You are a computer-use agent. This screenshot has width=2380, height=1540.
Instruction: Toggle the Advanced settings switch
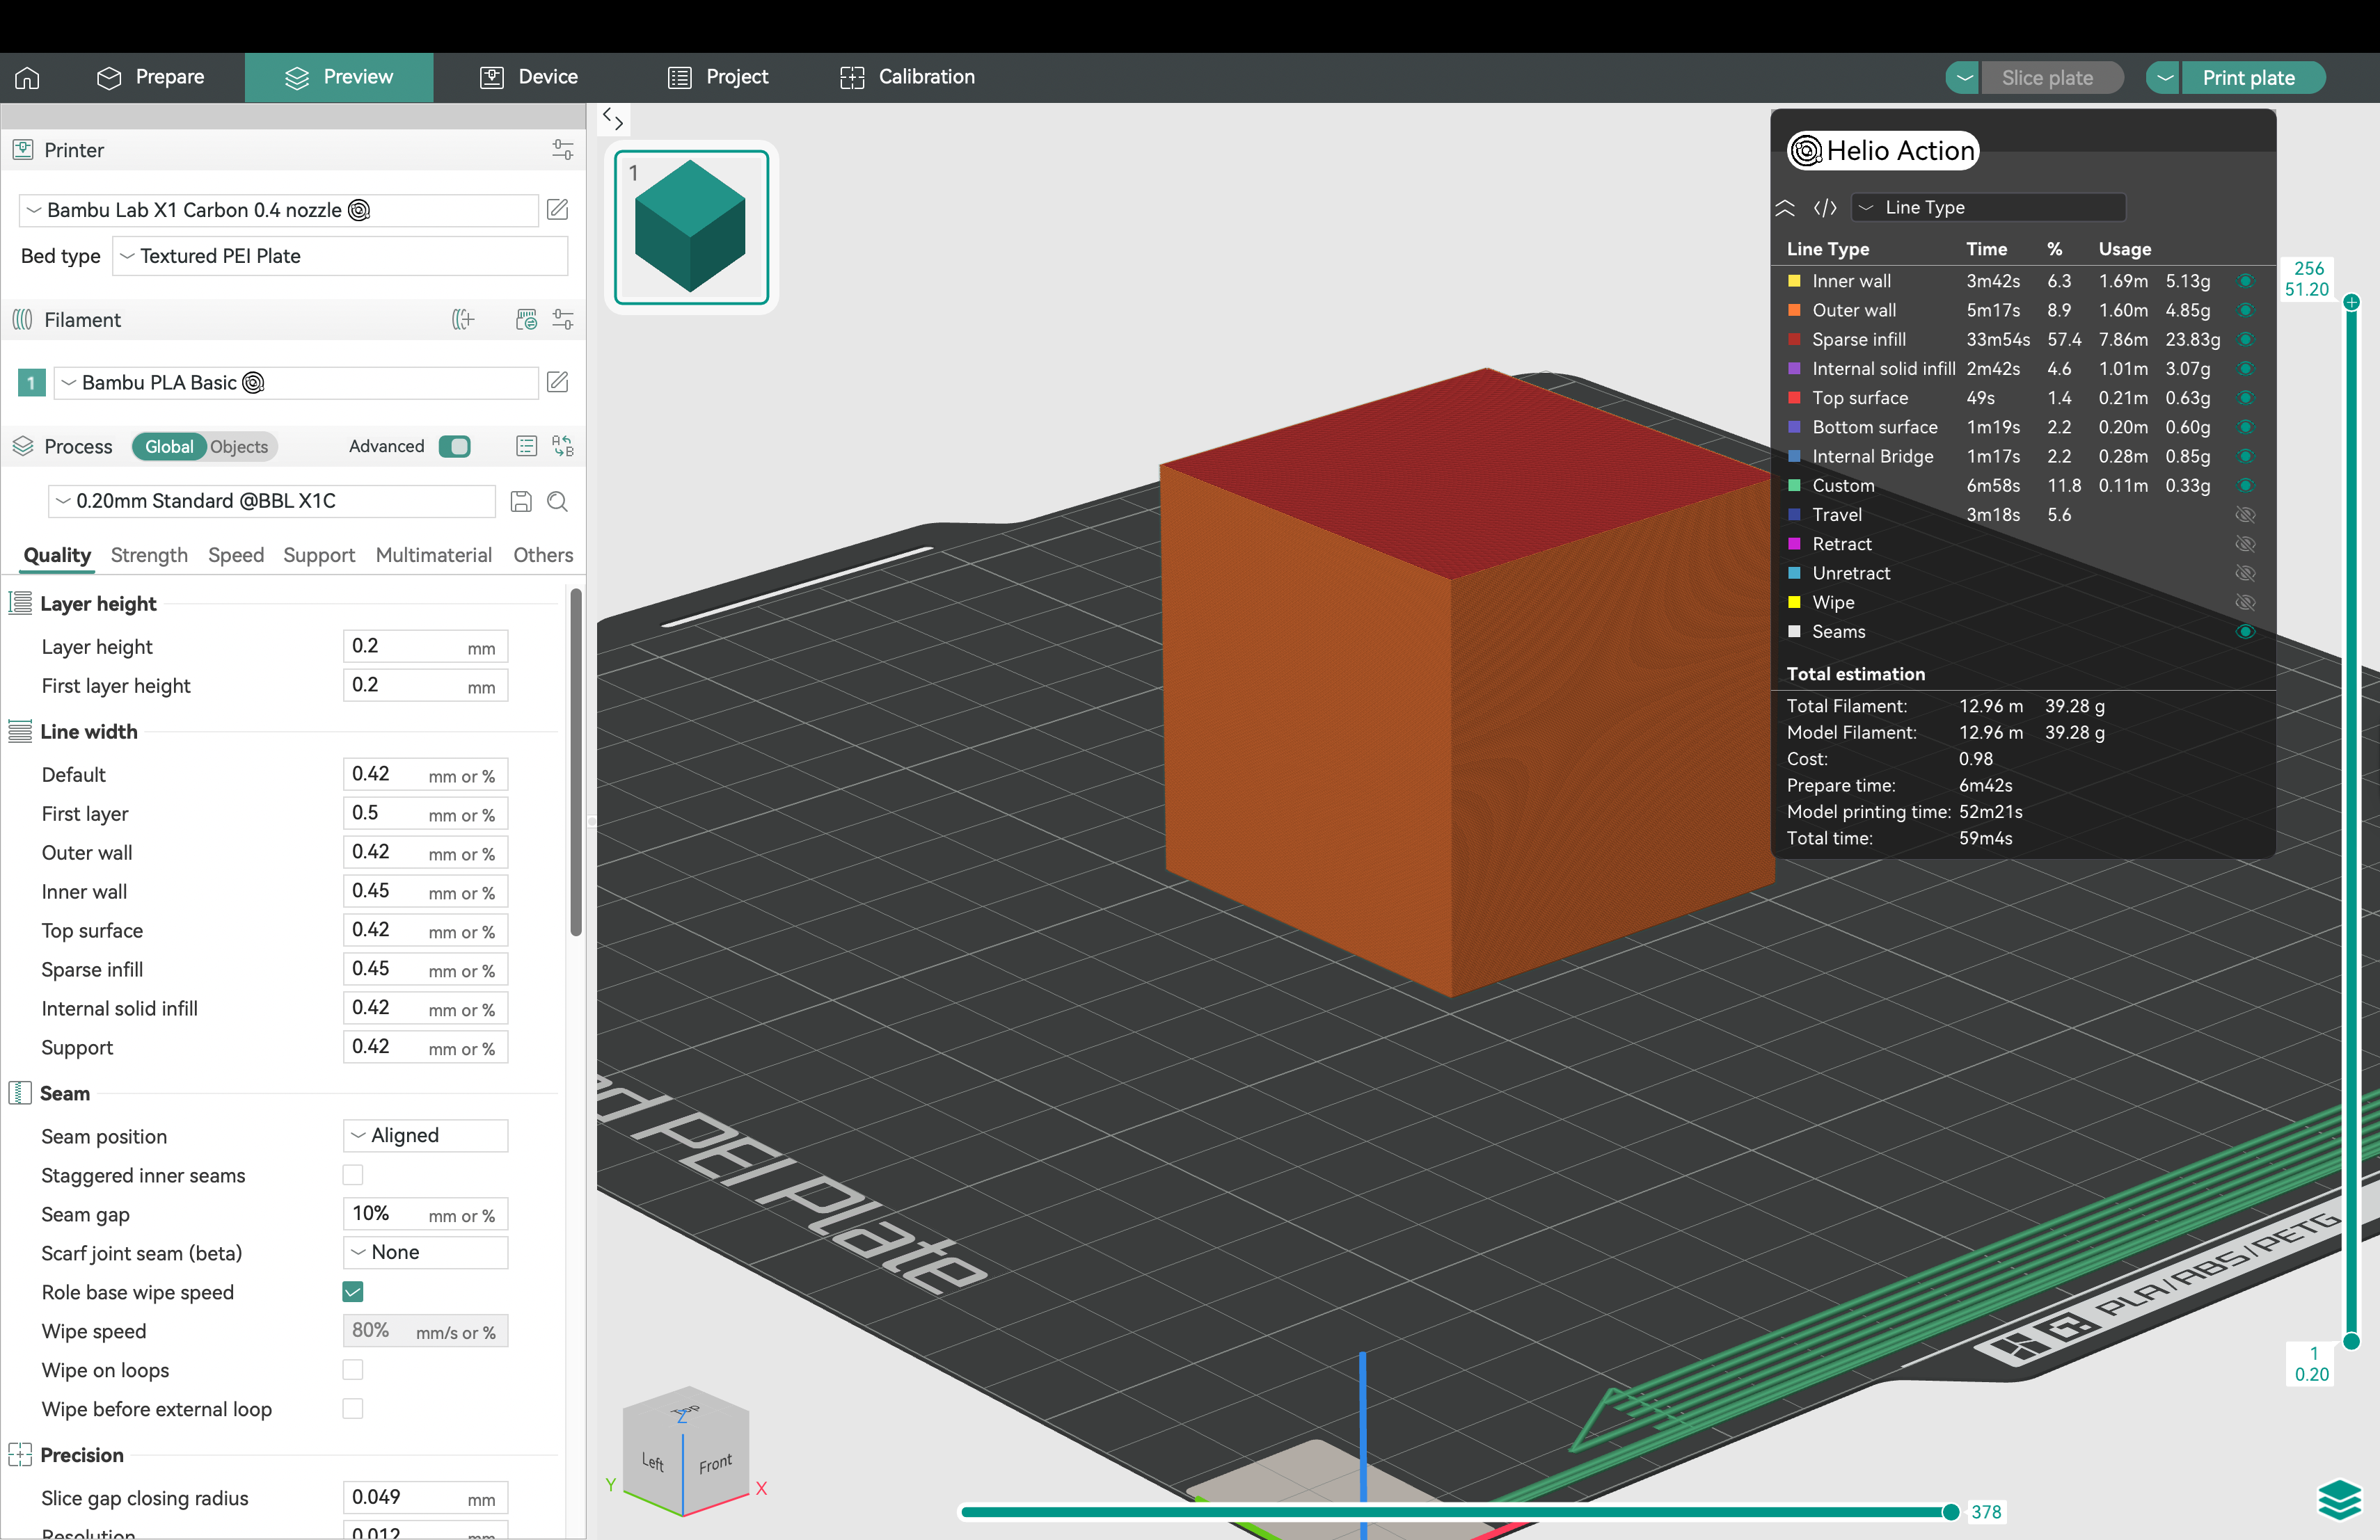[x=455, y=446]
